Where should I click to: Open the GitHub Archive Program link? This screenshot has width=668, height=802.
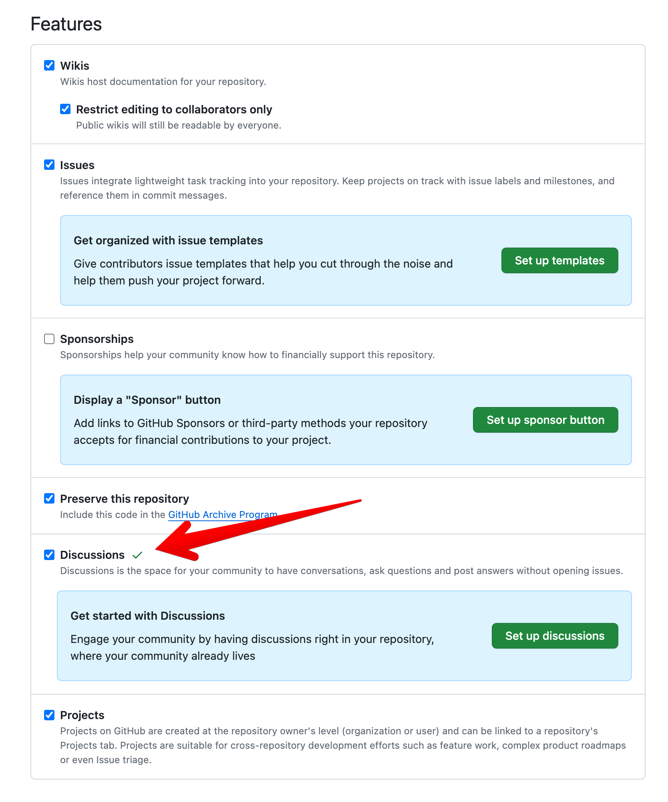click(223, 514)
